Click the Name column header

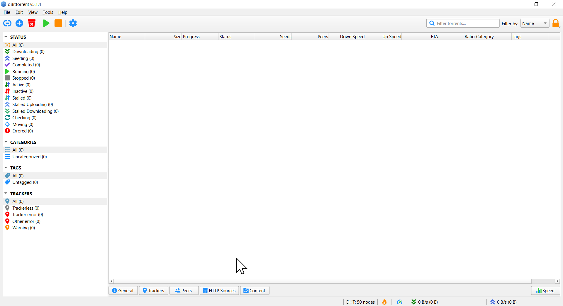click(x=127, y=36)
